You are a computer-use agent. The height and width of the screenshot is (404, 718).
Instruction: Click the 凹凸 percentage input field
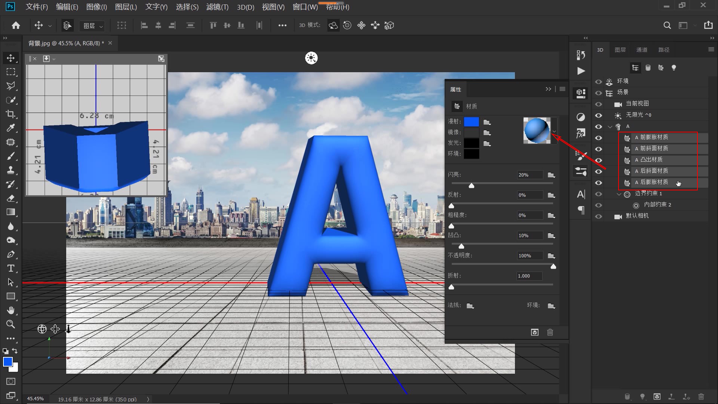tap(530, 235)
